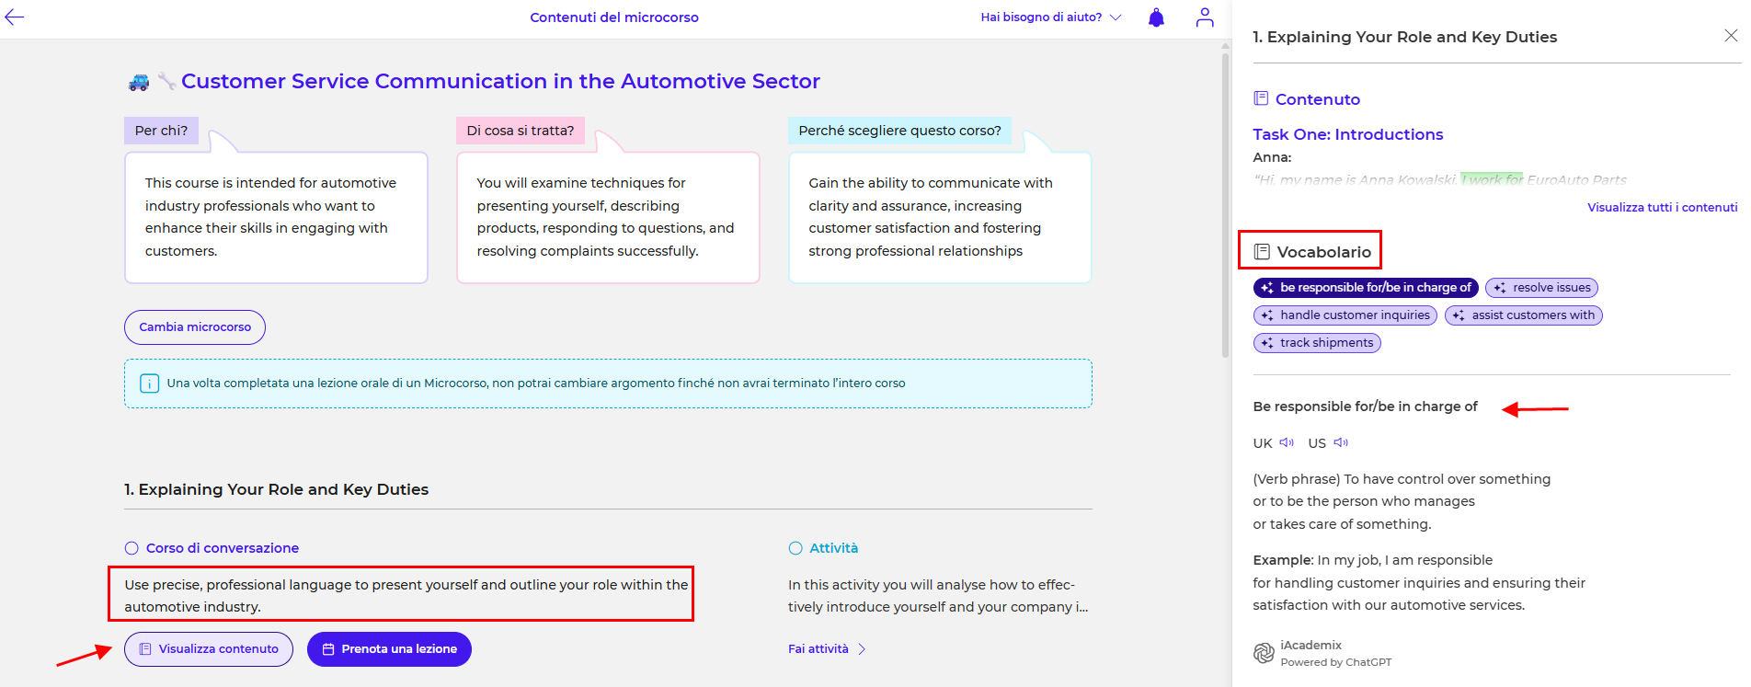Play the US pronunciation audio
The width and height of the screenshot is (1751, 687).
click(1341, 442)
